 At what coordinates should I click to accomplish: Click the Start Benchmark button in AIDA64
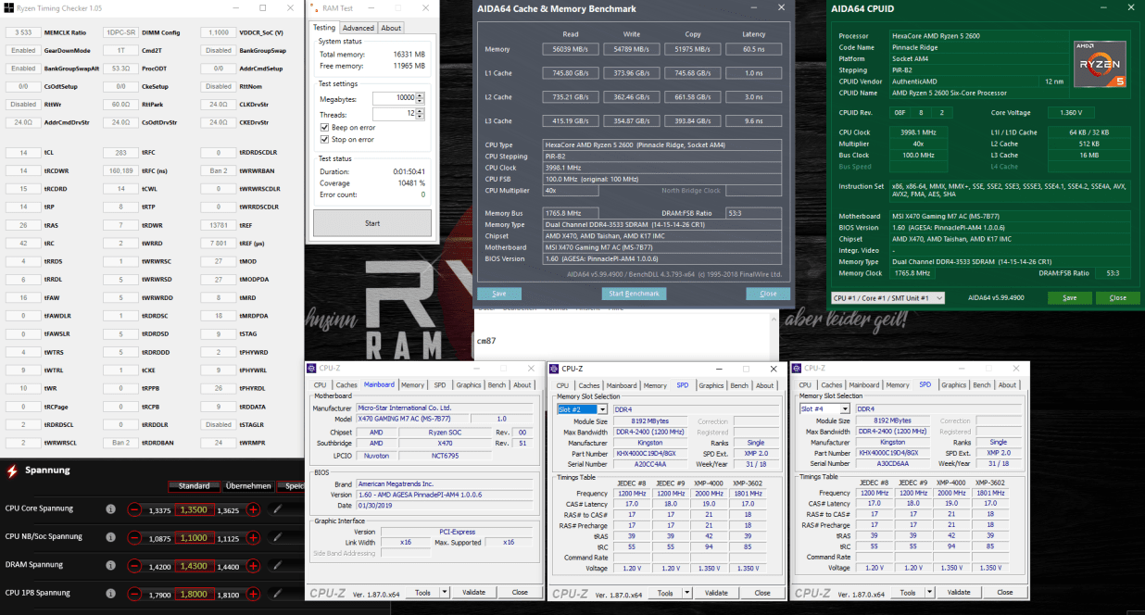[x=635, y=294]
